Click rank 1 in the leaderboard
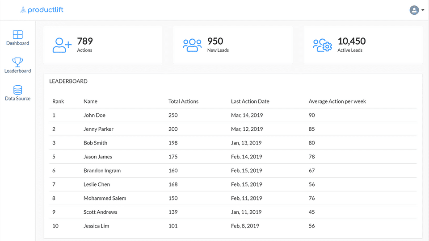Viewport: 429px width, 241px height. click(x=54, y=115)
